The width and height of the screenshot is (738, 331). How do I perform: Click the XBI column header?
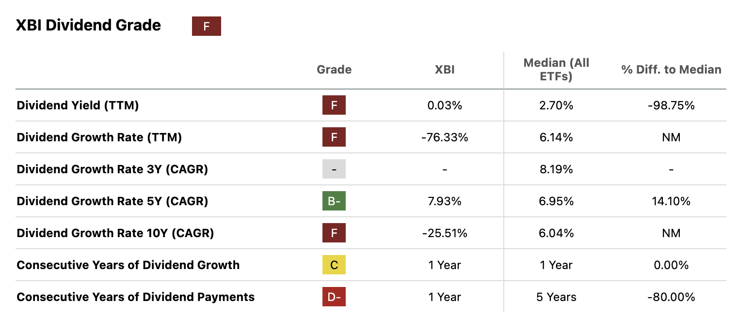click(x=445, y=70)
